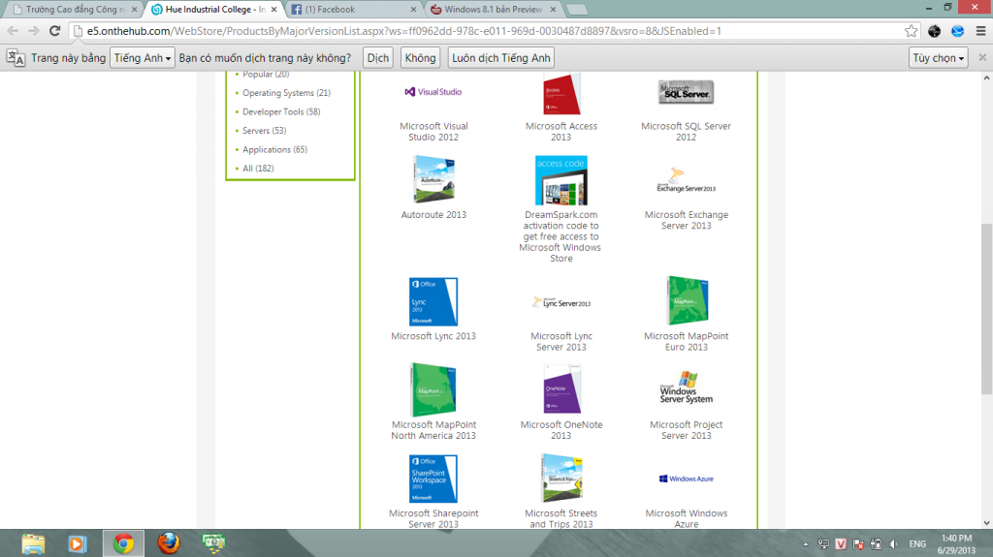This screenshot has height=557, width=993.
Task: Open Lync Server 2013 logo
Action: coord(561,302)
